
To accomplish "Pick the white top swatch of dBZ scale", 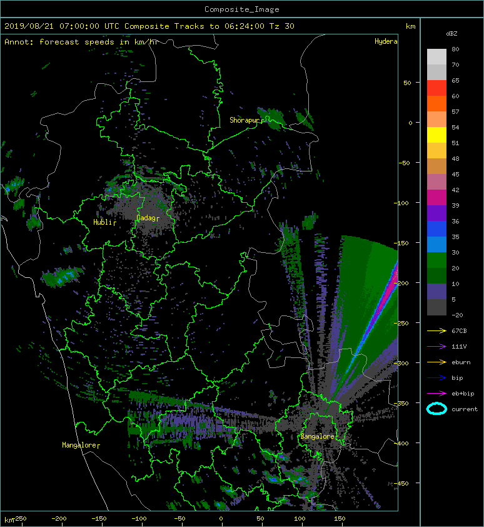I will (436, 56).
